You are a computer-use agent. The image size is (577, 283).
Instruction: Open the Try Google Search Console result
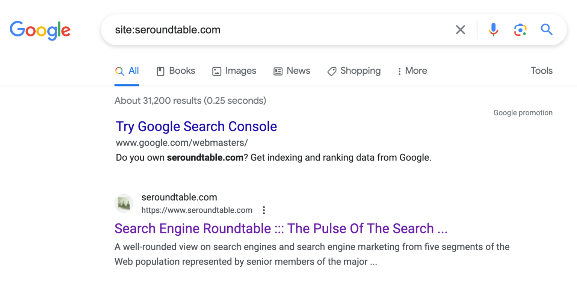click(x=196, y=126)
